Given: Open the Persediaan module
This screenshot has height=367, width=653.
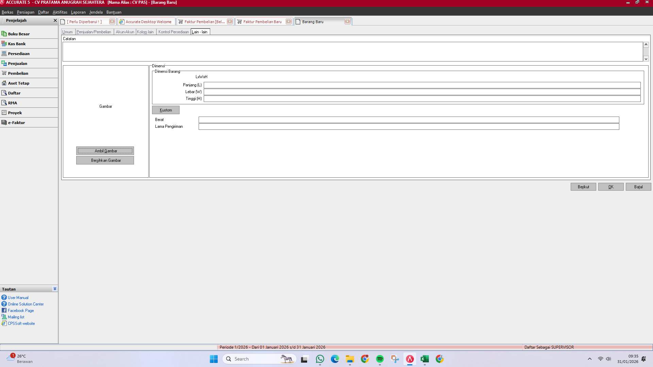Looking at the screenshot, I should [19, 53].
